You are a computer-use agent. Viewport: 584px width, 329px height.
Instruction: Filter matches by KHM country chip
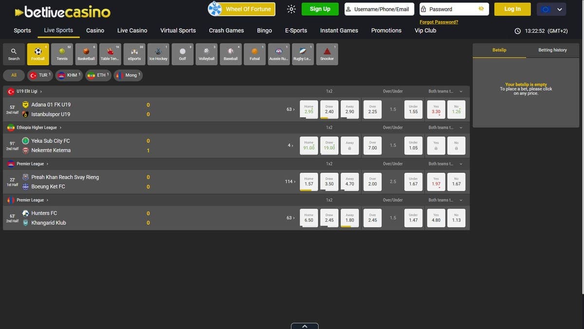69,75
